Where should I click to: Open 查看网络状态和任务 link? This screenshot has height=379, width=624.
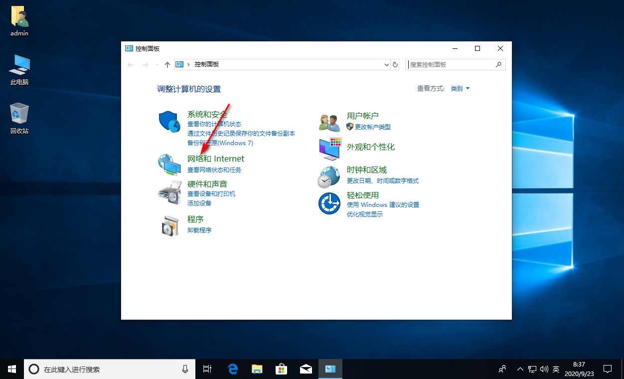(x=214, y=170)
